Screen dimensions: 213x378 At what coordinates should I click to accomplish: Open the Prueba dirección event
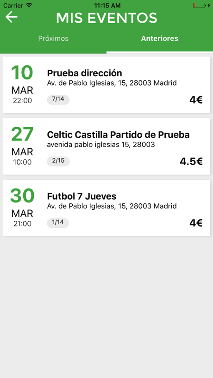106,85
